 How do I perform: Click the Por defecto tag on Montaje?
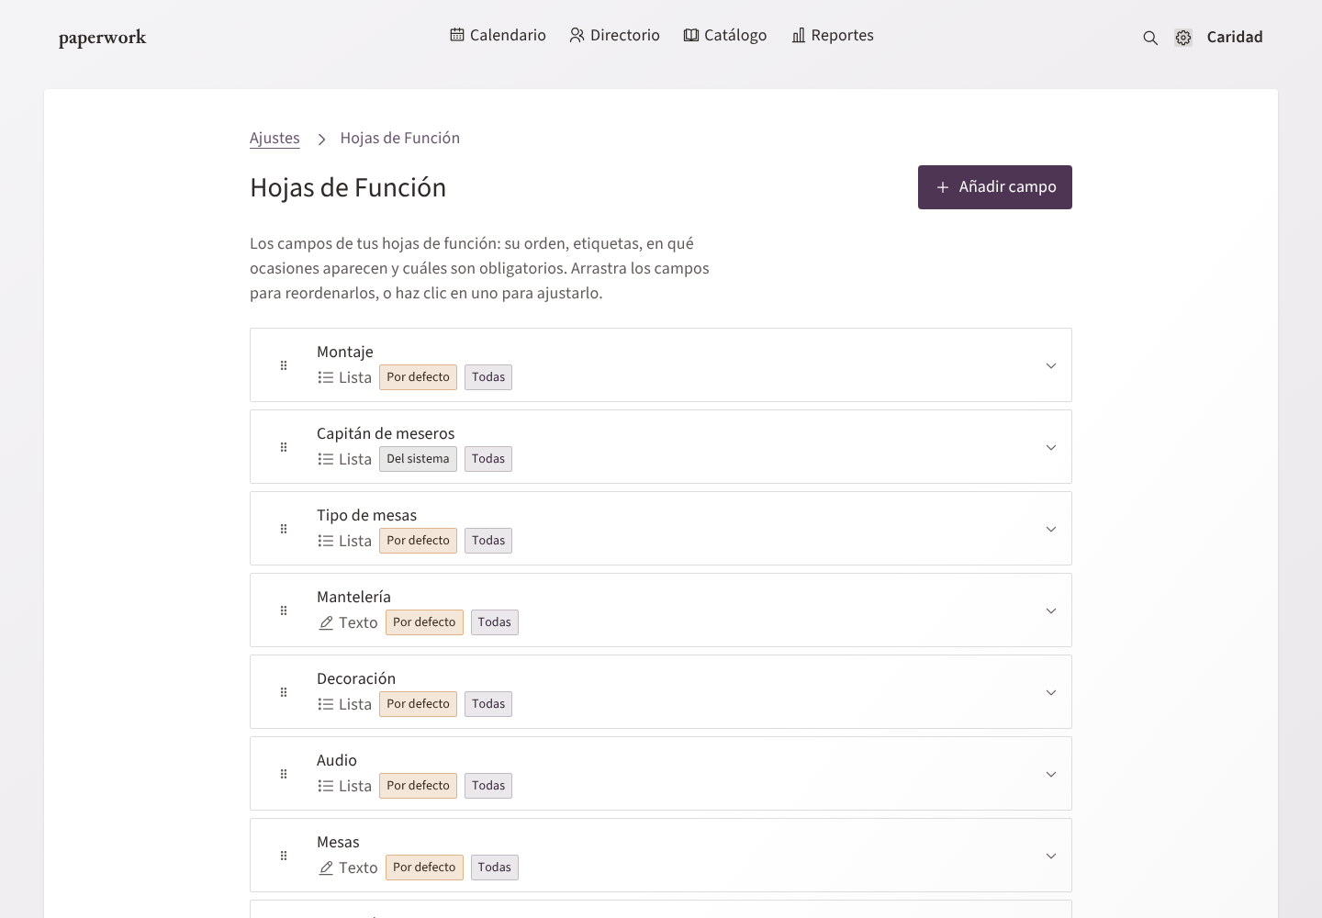click(x=418, y=377)
